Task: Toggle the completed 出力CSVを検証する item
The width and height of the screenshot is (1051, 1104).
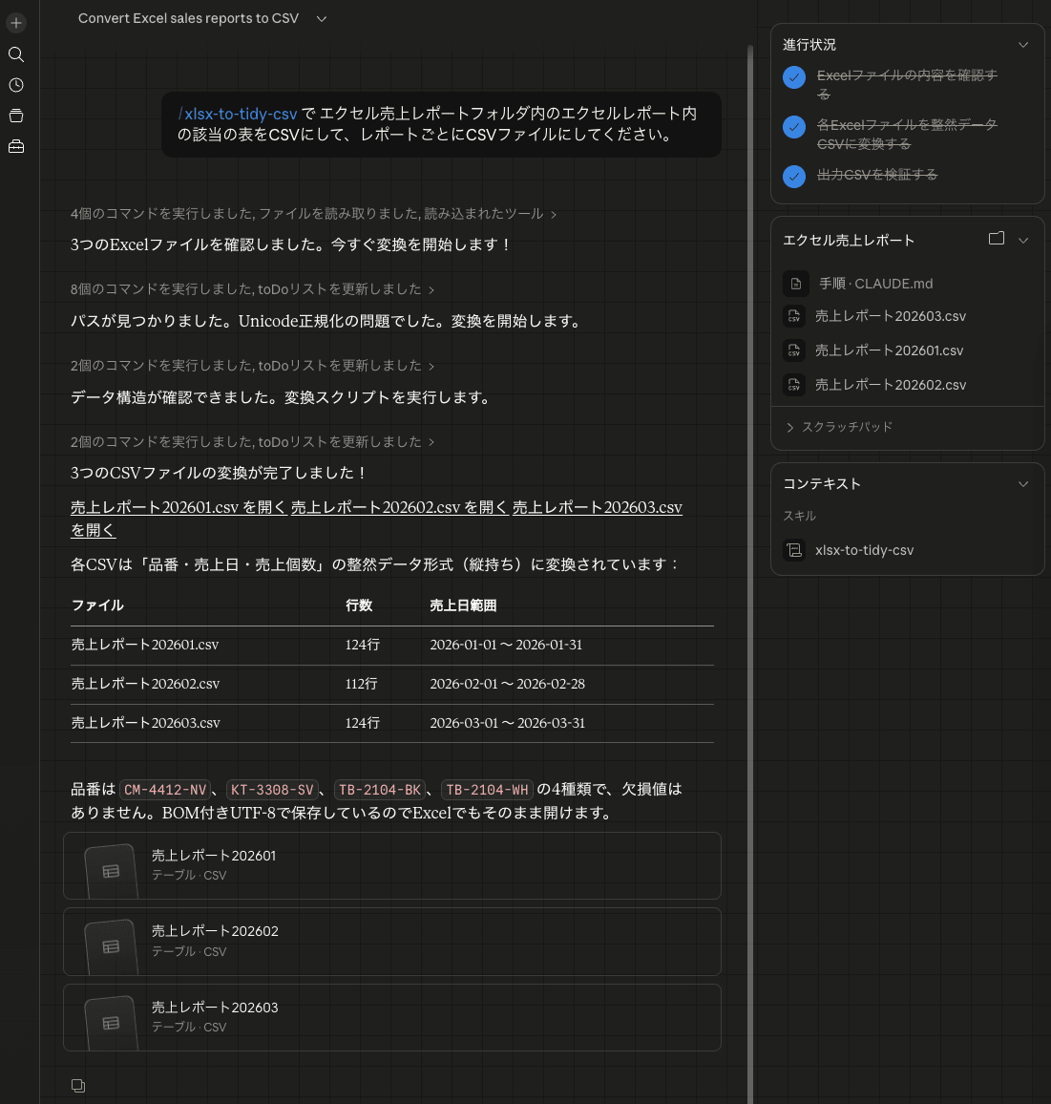Action: click(x=793, y=176)
